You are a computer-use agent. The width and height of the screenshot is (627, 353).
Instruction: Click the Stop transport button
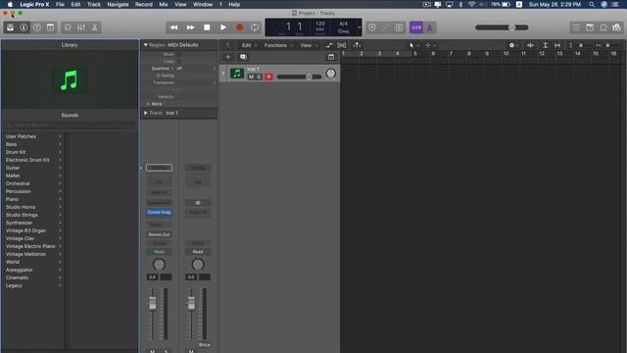coord(207,27)
